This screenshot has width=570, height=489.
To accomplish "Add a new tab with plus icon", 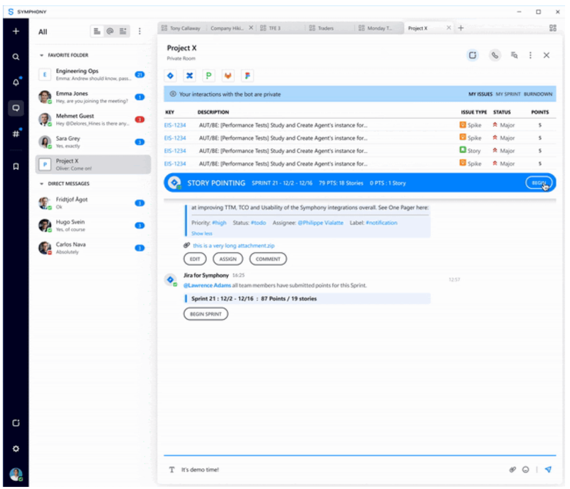I will [461, 28].
